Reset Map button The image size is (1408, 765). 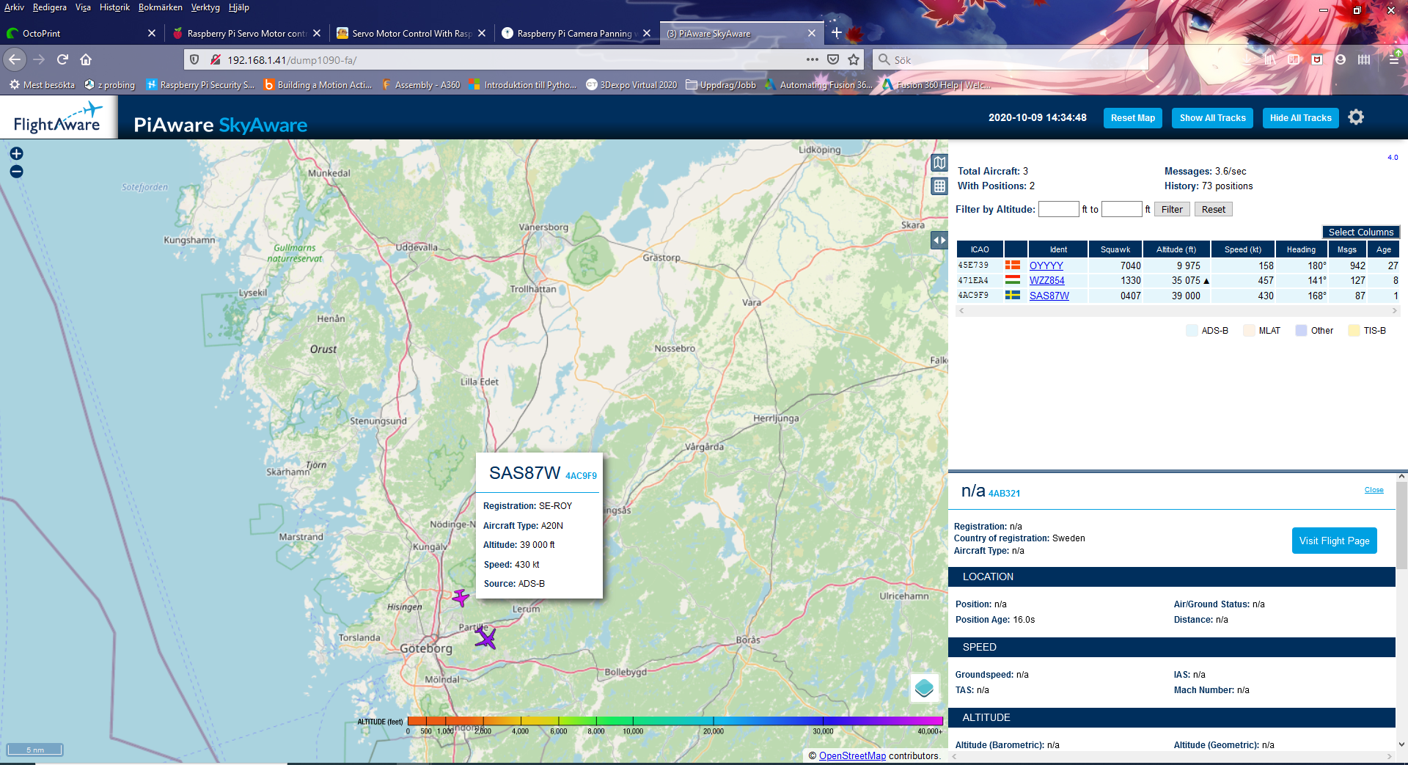point(1132,118)
